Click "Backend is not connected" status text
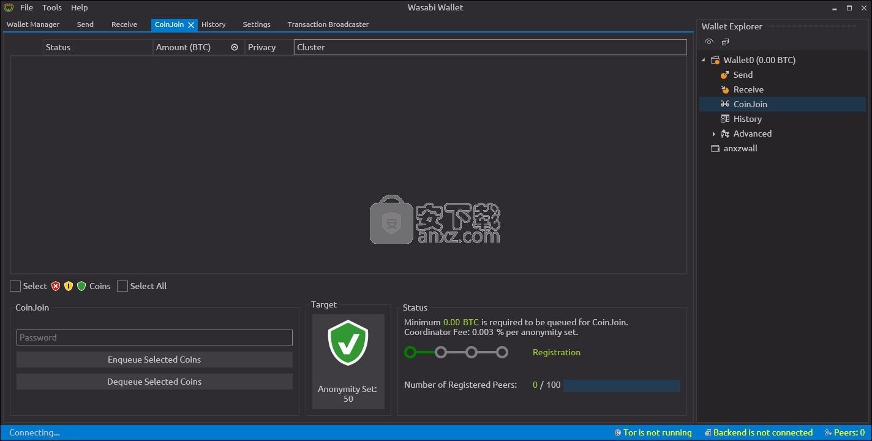This screenshot has width=872, height=441. coord(763,433)
